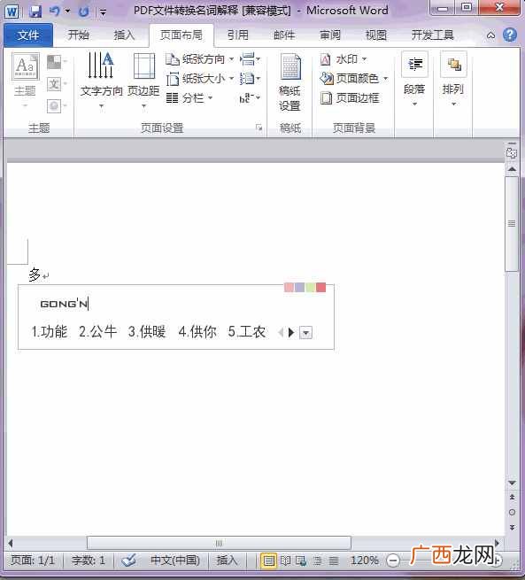Open 页面颜色 page color dropdown
525x580 pixels.
coord(354,79)
